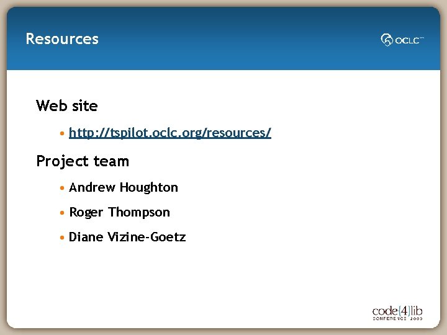The height and width of the screenshot is (335, 447).
Task: Click the name Andrew Houghton
Action: point(124,187)
